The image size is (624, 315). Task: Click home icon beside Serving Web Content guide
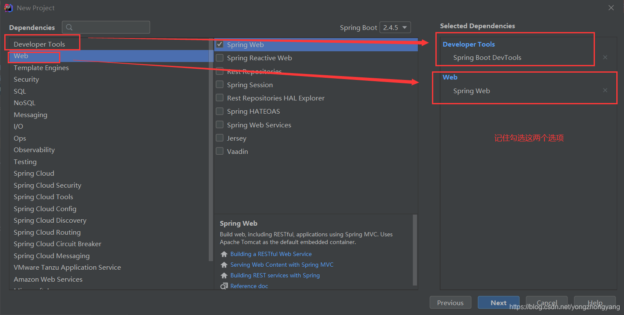224,265
